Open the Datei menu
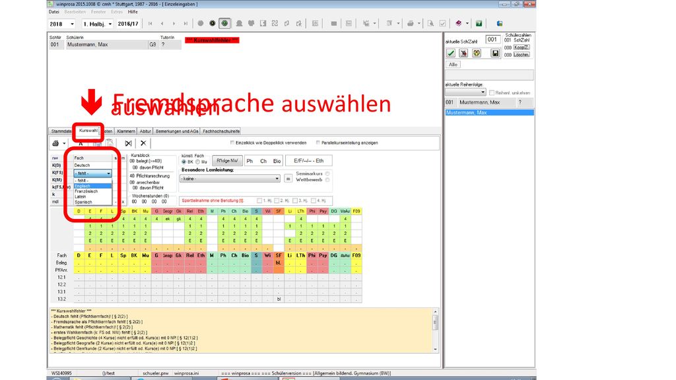Screen dimensions: 676x380 coord(54,12)
